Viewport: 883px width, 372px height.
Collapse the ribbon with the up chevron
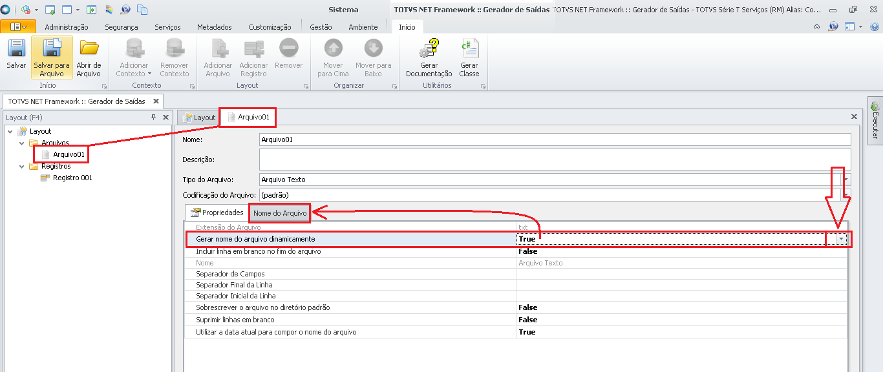tap(817, 26)
